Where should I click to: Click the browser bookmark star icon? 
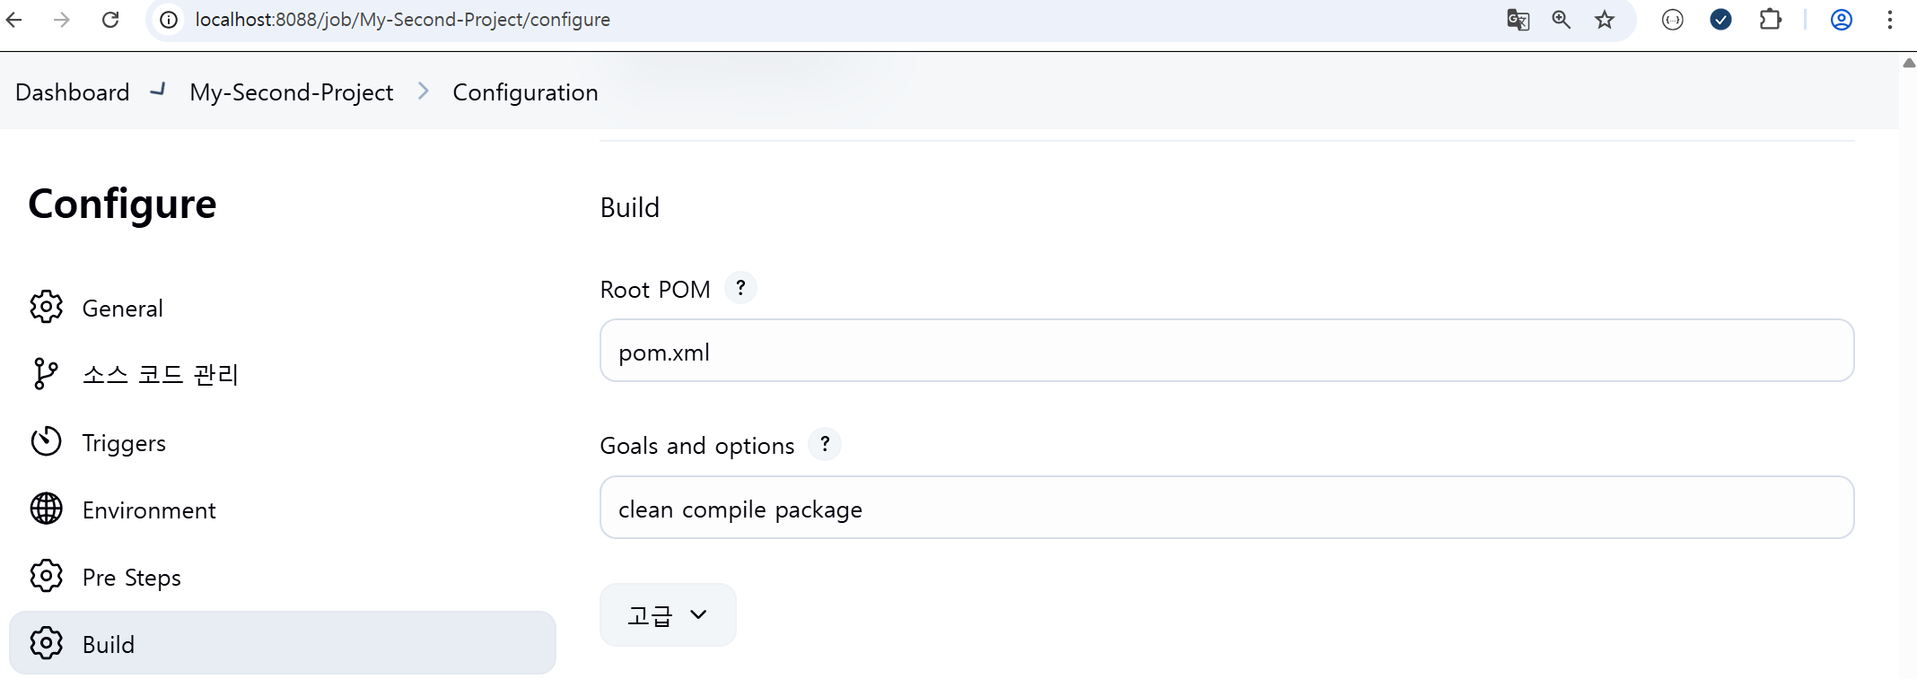(1605, 20)
